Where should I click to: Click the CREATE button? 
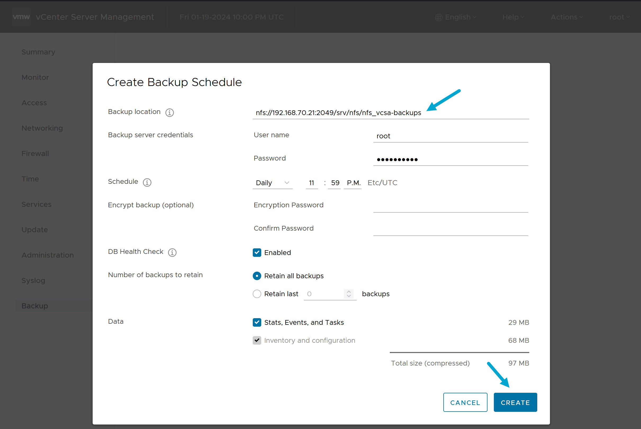(515, 402)
